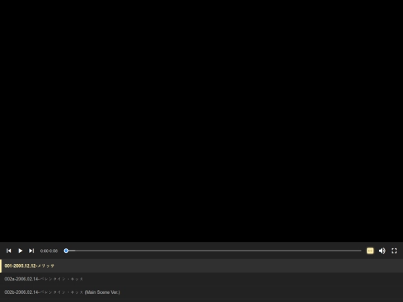
Task: Enter fullscreen mode
Action: click(394, 251)
